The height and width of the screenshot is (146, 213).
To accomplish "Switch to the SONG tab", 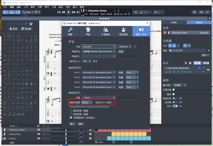I will point(174,22).
